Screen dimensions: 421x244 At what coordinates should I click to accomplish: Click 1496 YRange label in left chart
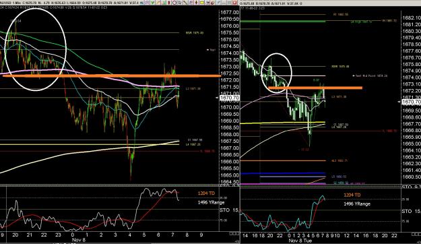211,202
